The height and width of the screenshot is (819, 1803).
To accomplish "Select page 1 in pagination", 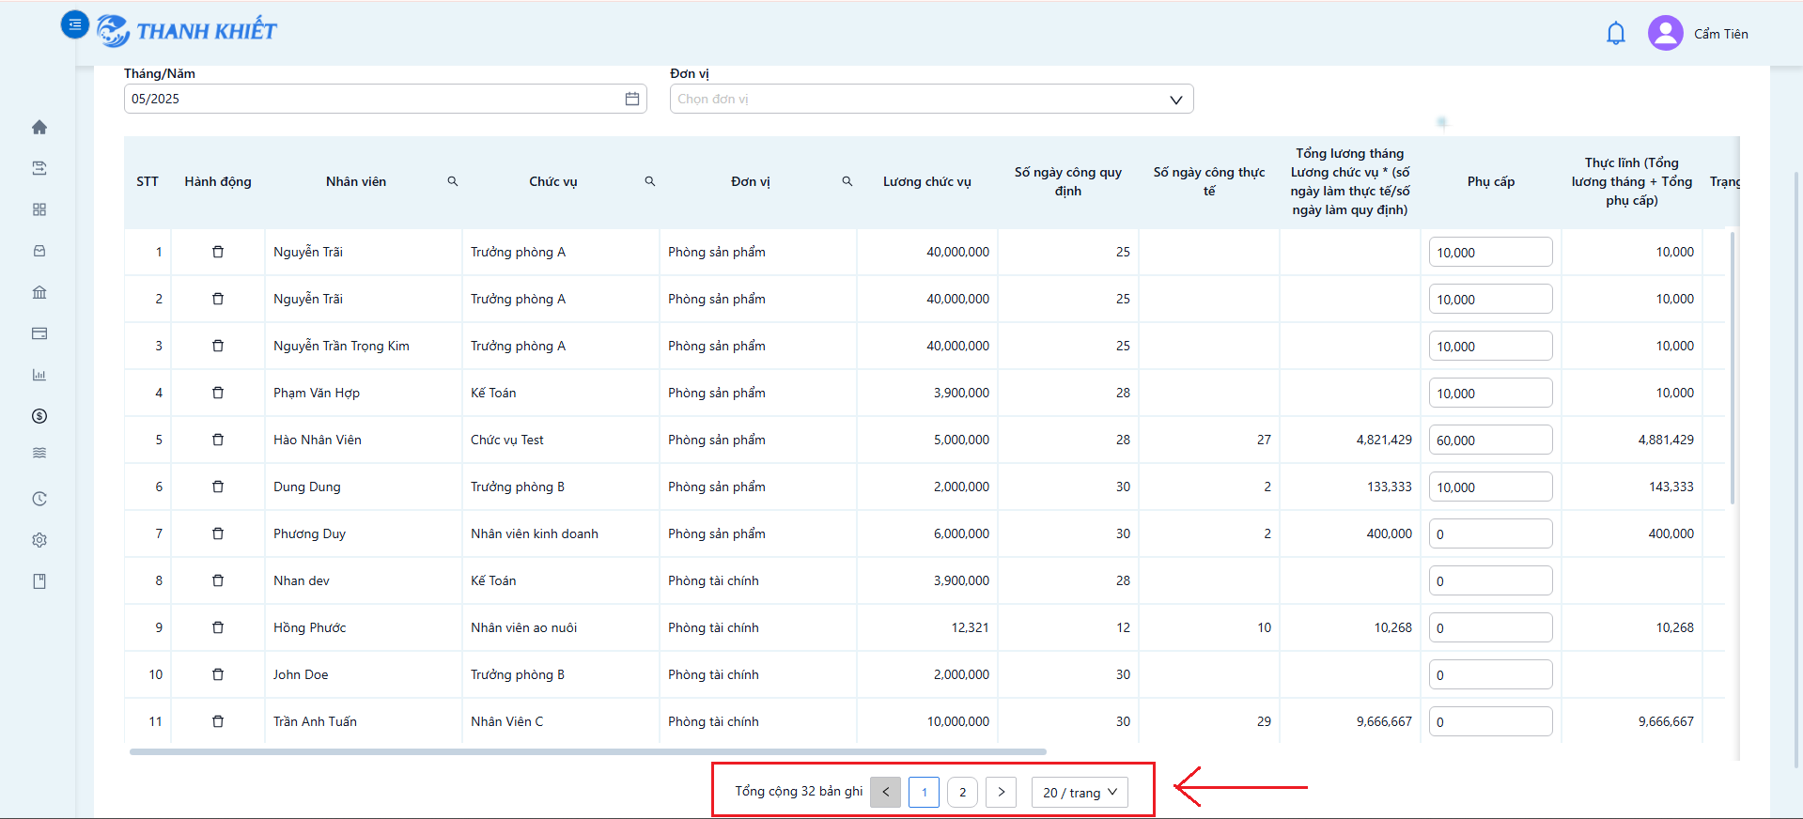I will [924, 793].
